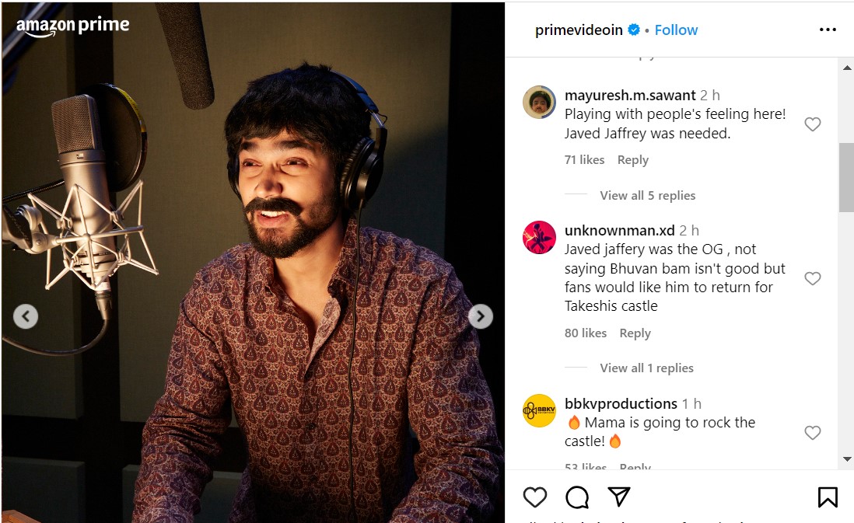Viewport: 854px width, 523px height.
Task: Reply to unknownman.xd's comment
Action: point(635,333)
